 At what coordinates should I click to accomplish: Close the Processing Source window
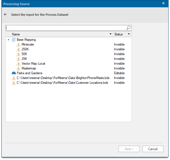pyautogui.click(x=163, y=3)
